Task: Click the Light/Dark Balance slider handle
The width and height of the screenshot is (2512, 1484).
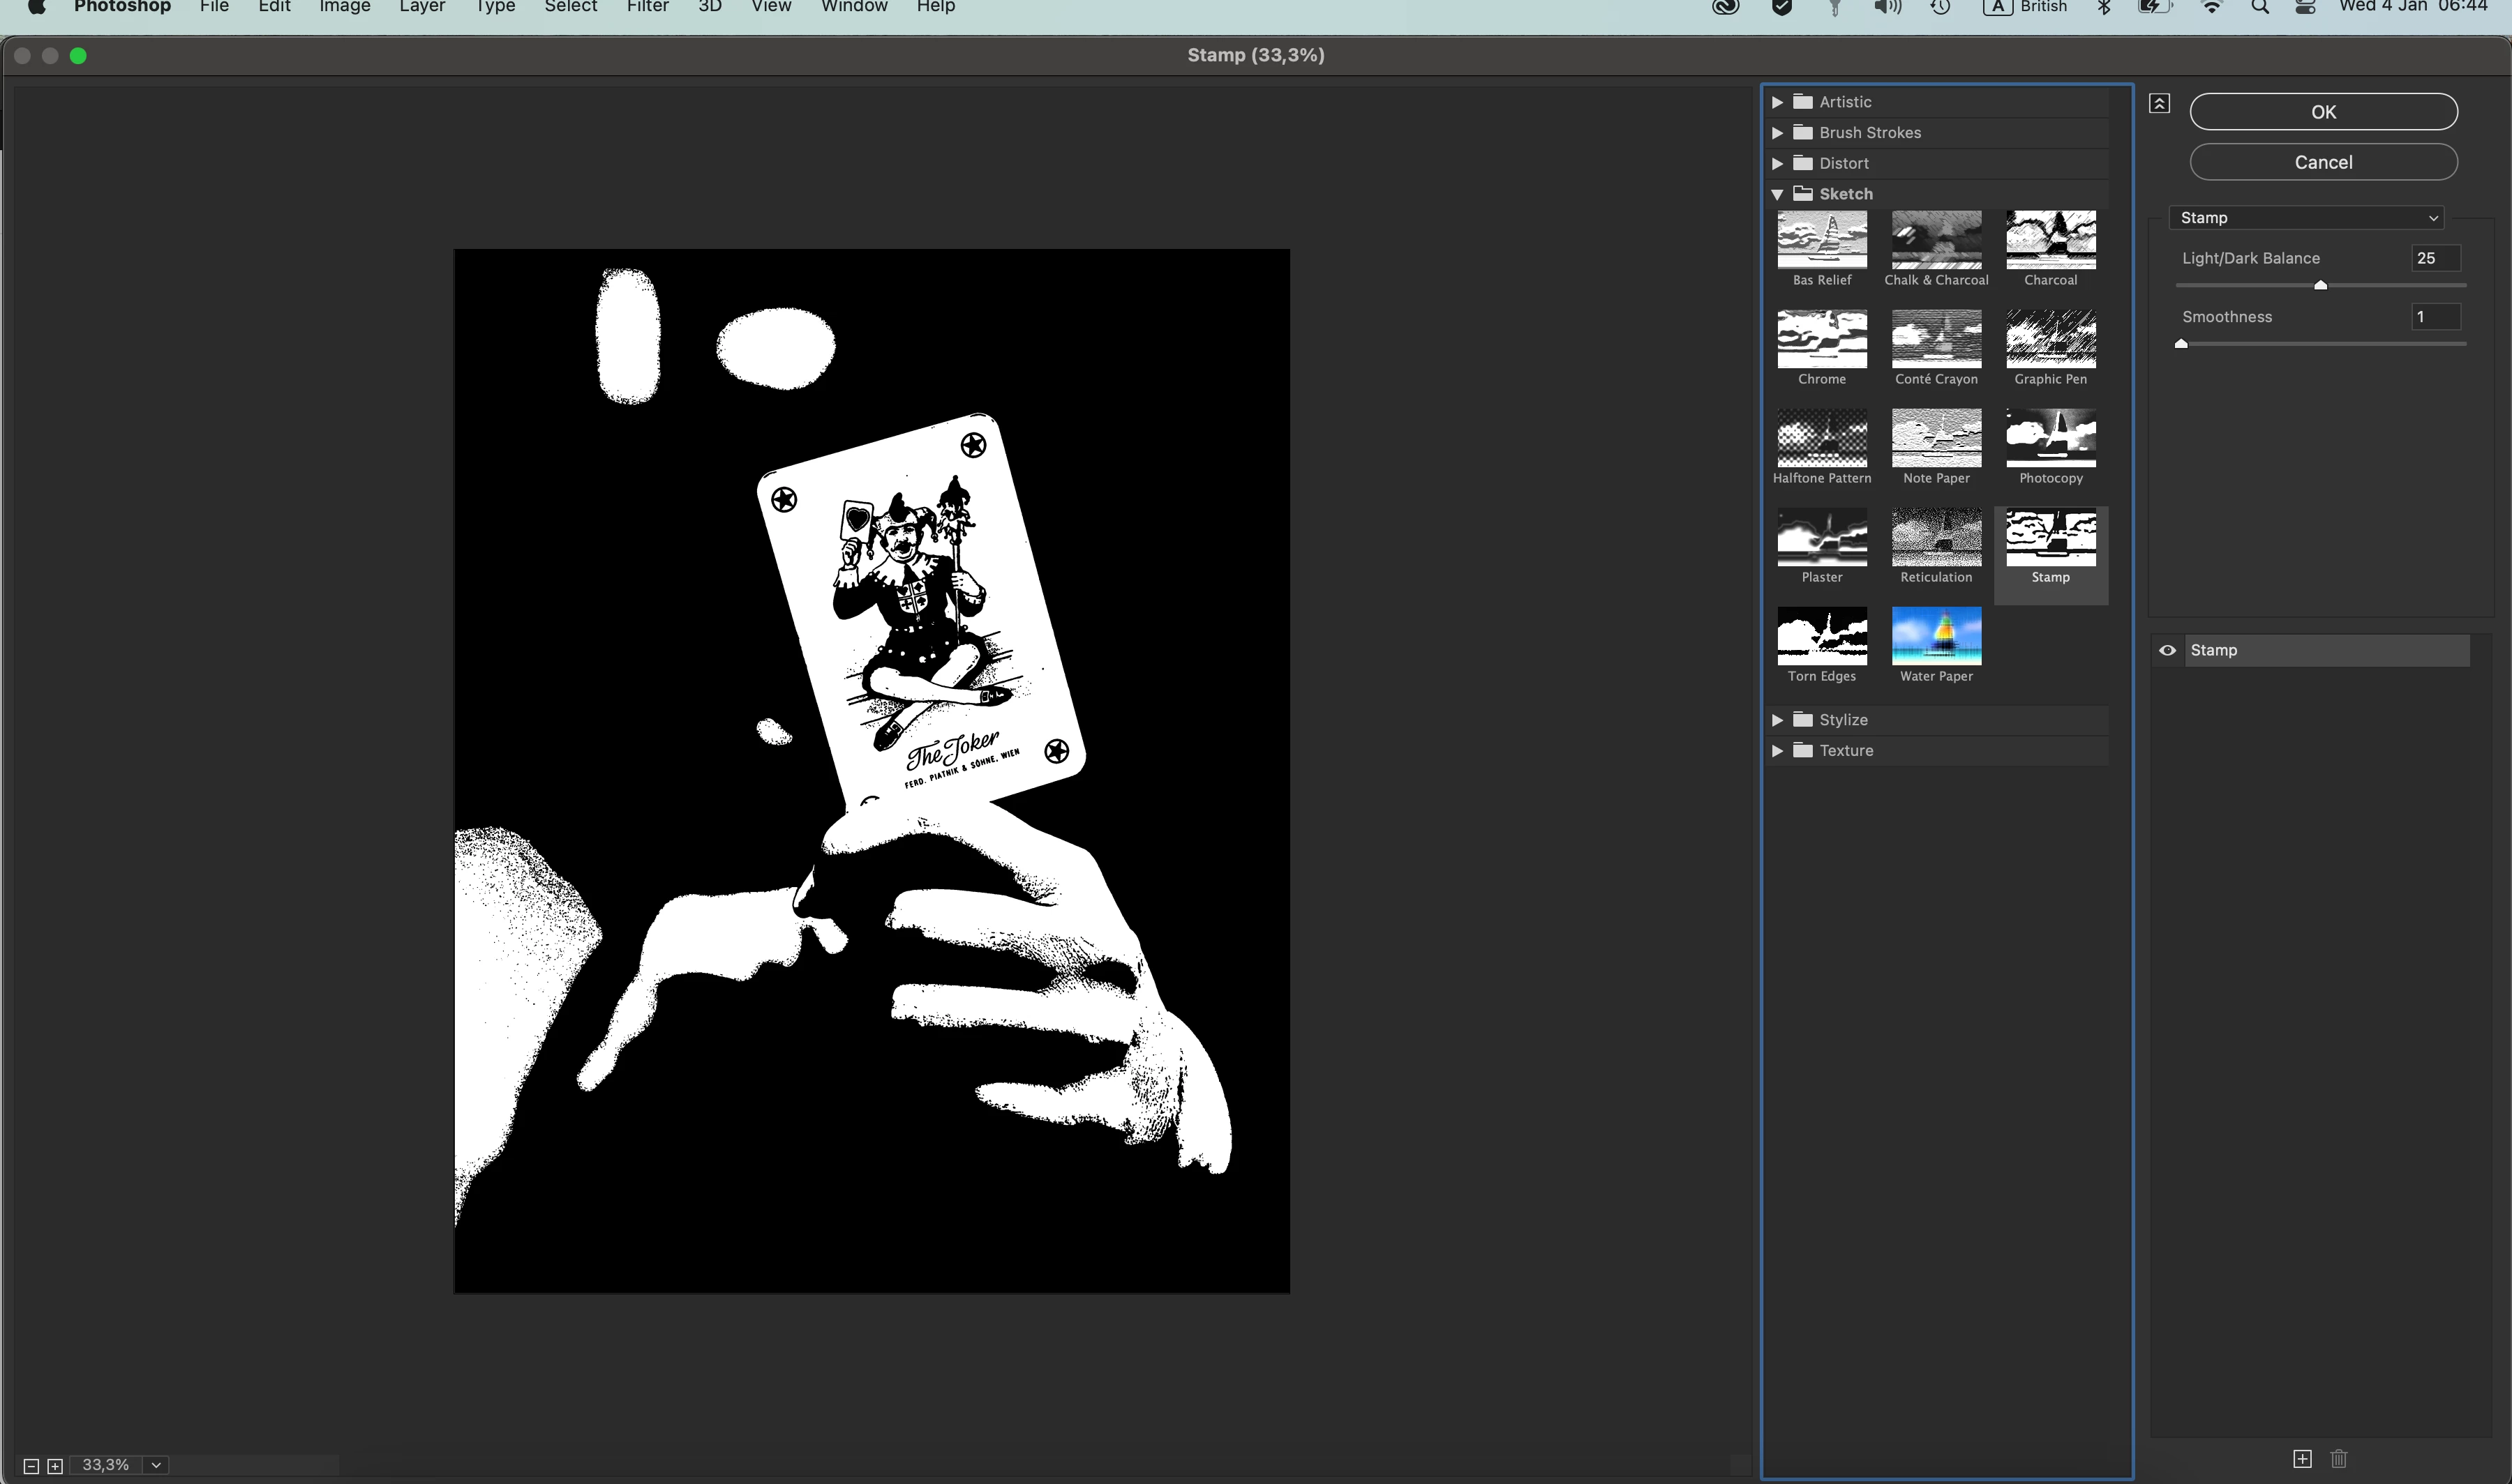Action: [2320, 286]
